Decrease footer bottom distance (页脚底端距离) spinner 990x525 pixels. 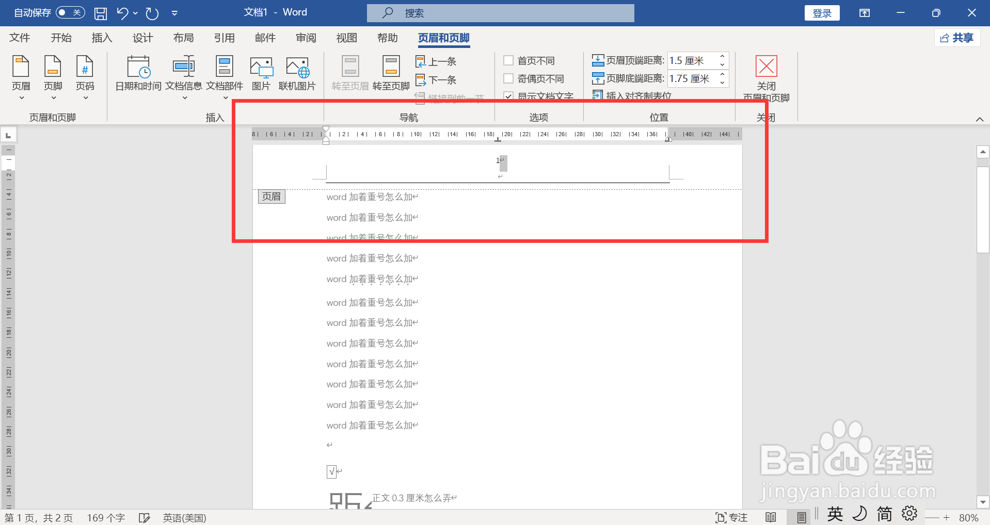pos(722,83)
